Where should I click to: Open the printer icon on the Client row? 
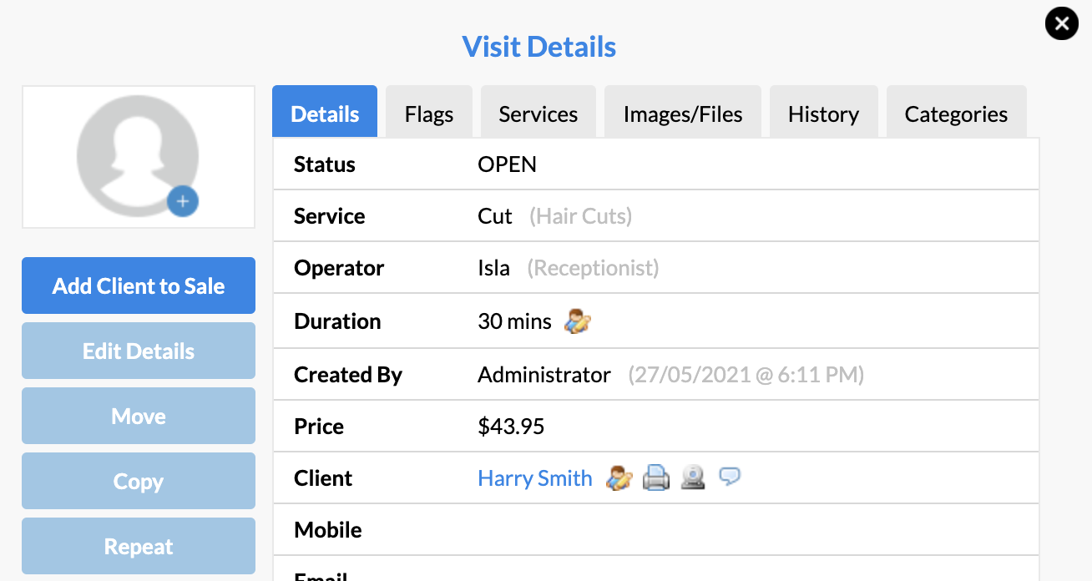pos(656,477)
